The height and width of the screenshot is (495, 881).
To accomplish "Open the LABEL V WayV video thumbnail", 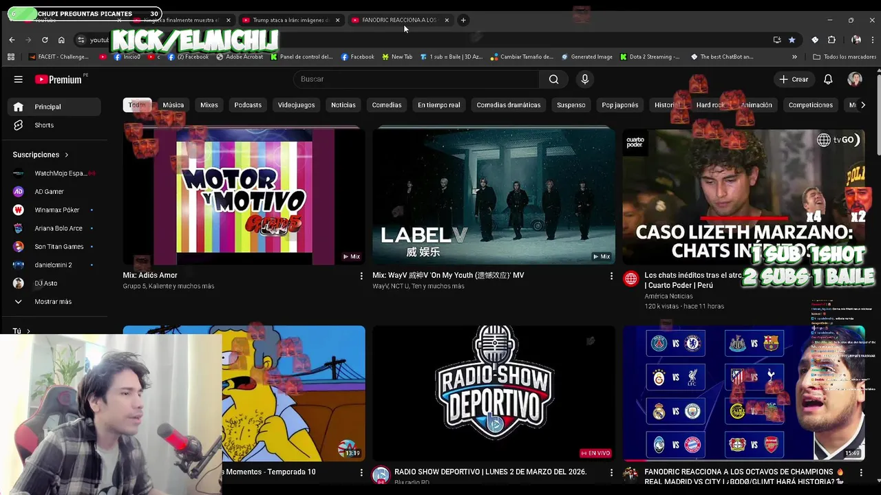I will point(494,196).
